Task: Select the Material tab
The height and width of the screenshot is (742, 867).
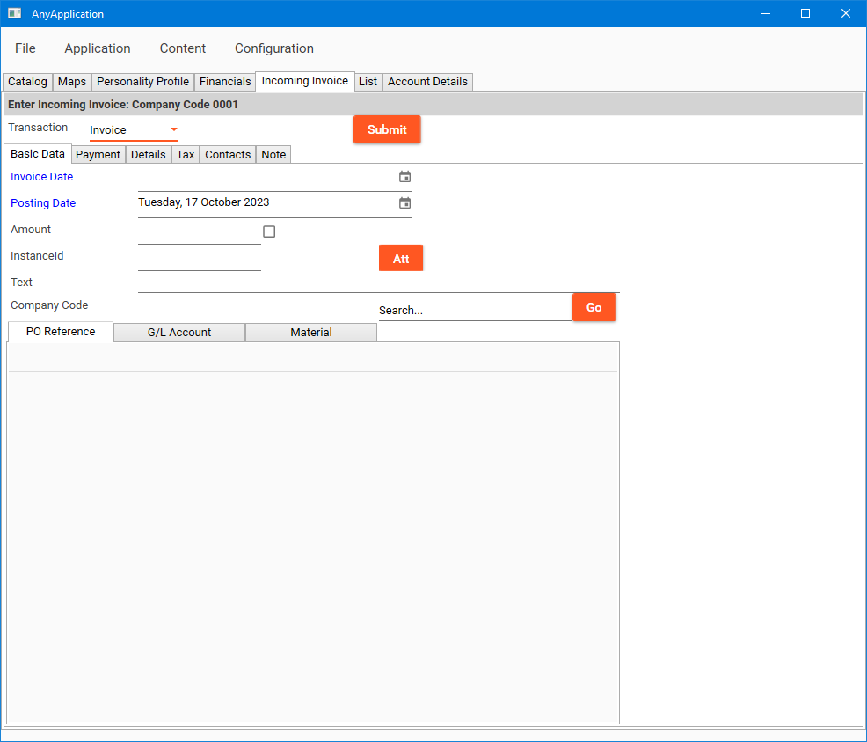Action: (x=311, y=333)
